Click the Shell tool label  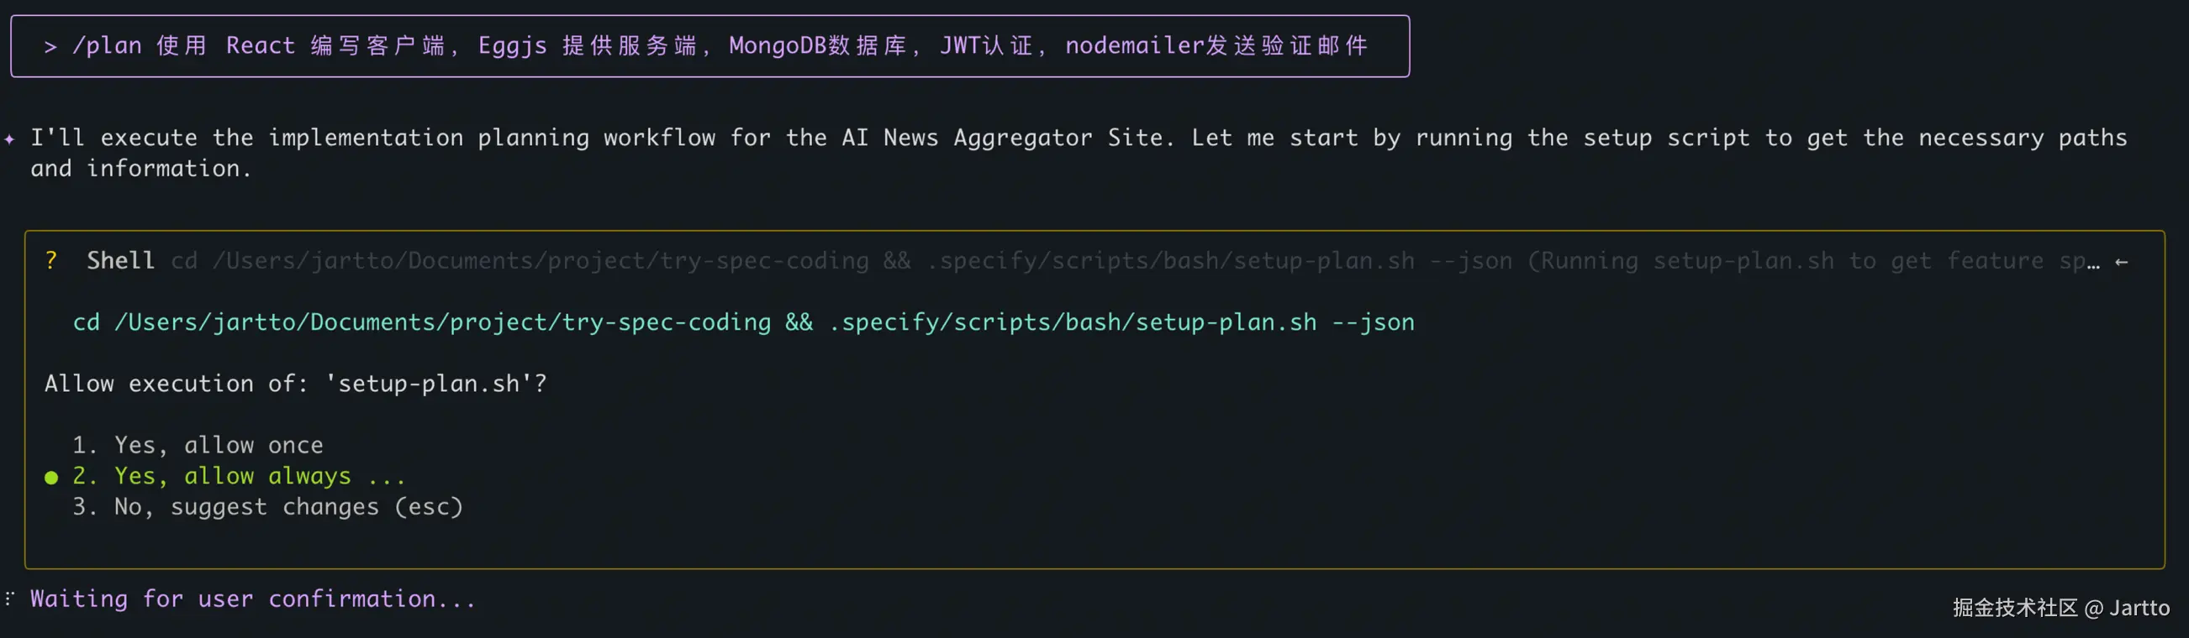tap(120, 260)
